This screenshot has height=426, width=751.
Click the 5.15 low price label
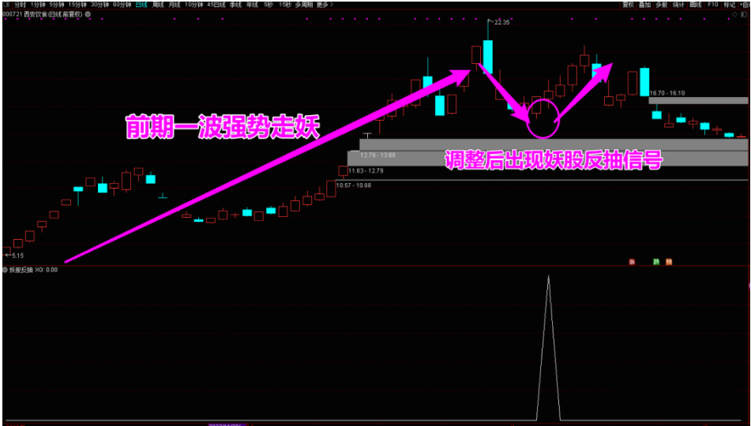click(x=17, y=256)
